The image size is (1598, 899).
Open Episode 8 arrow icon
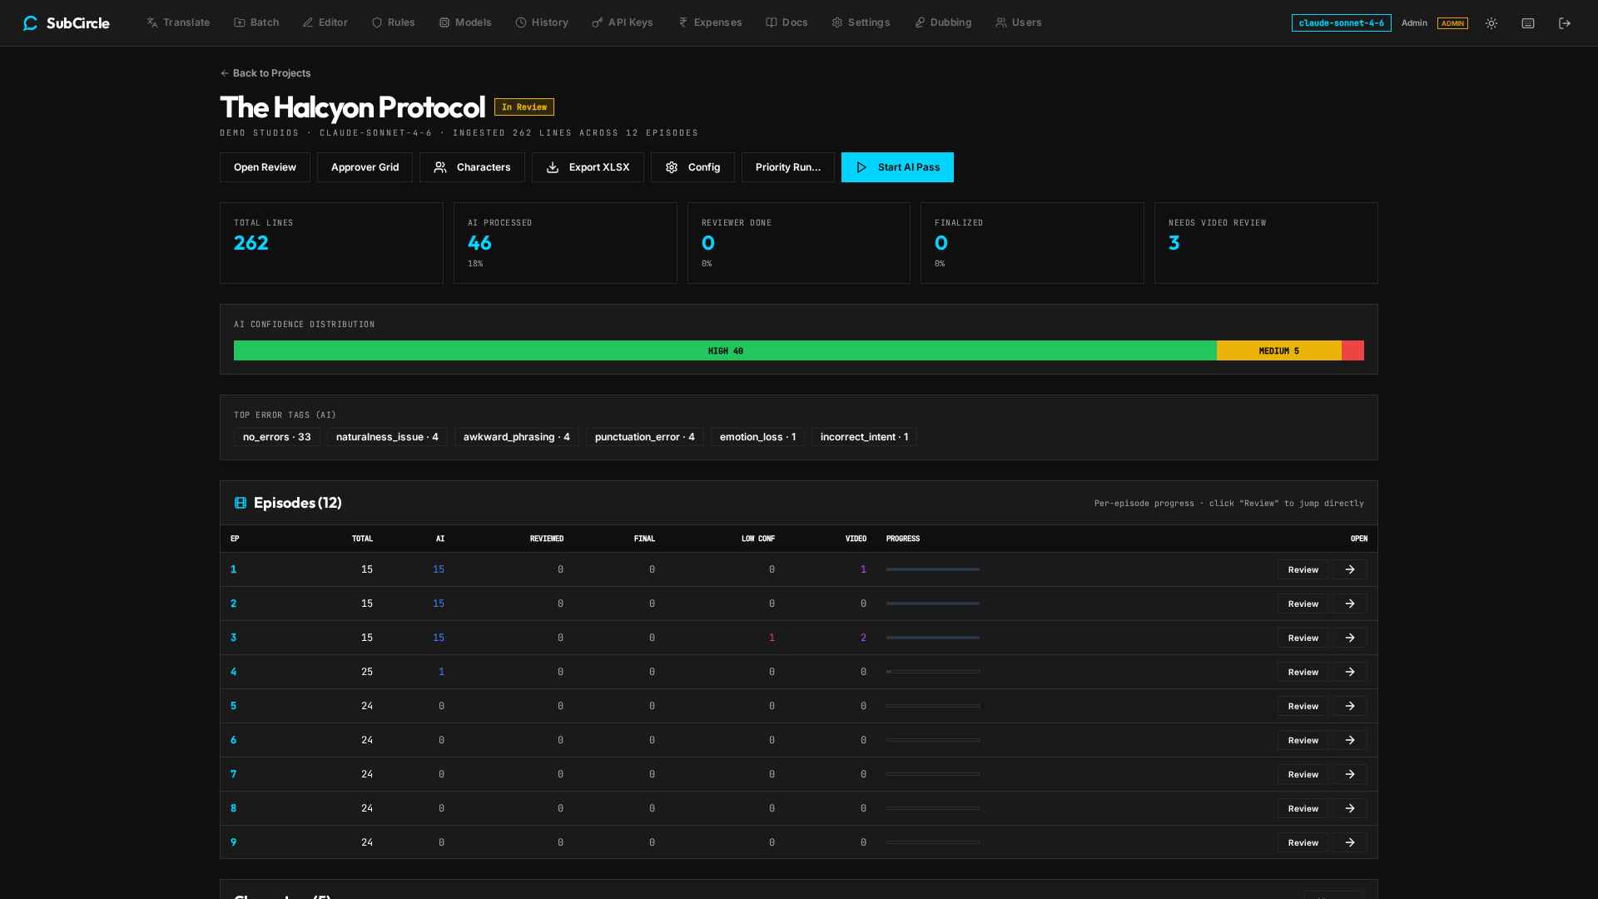point(1350,808)
